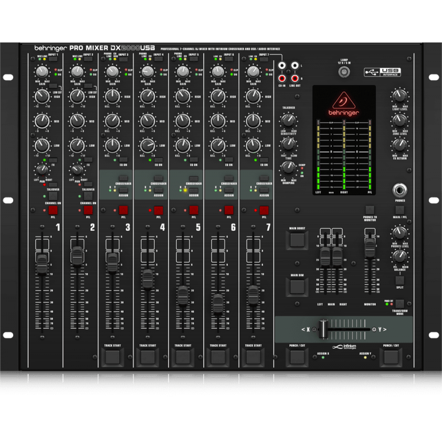Click the red Behringer triangle logo
The height and width of the screenshot is (442, 442).
click(343, 100)
